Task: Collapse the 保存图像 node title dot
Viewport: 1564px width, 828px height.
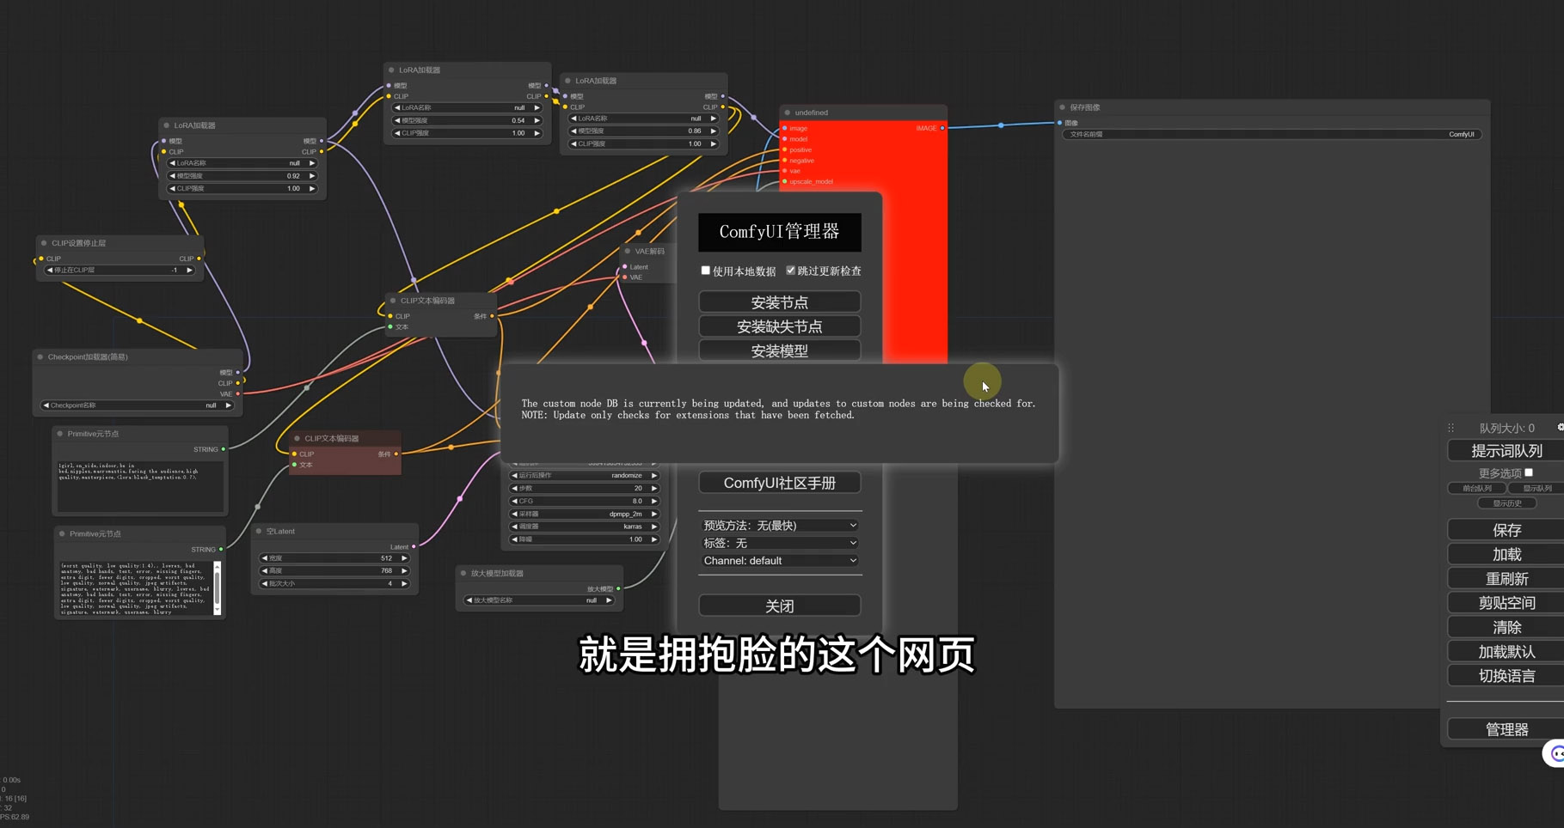Action: point(1063,107)
